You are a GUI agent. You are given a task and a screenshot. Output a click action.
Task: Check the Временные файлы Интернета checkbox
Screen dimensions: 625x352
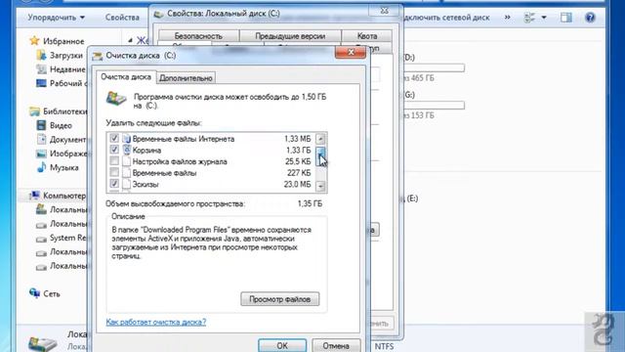point(114,139)
